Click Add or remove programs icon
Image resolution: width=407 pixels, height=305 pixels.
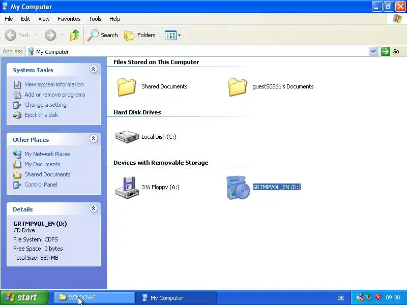click(17, 95)
